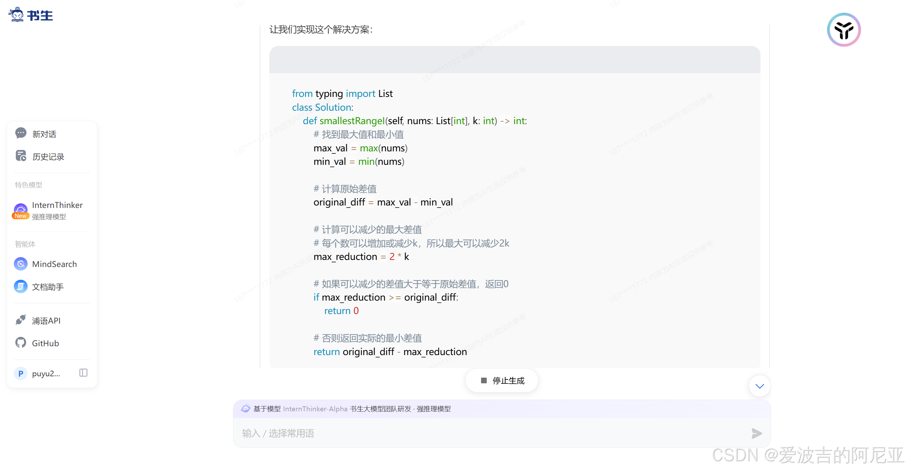Click the send arrow icon

(x=756, y=433)
